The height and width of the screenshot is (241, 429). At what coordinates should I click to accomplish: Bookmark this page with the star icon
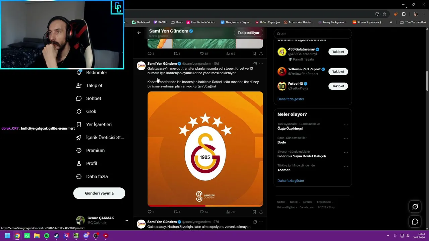tap(384, 14)
